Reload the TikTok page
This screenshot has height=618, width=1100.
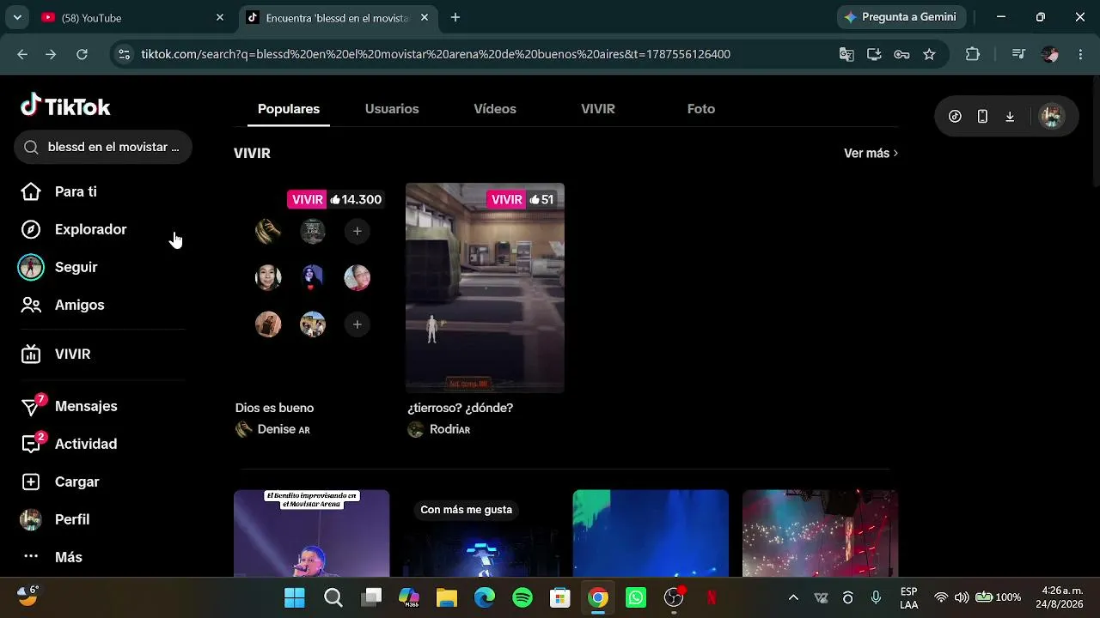point(82,54)
